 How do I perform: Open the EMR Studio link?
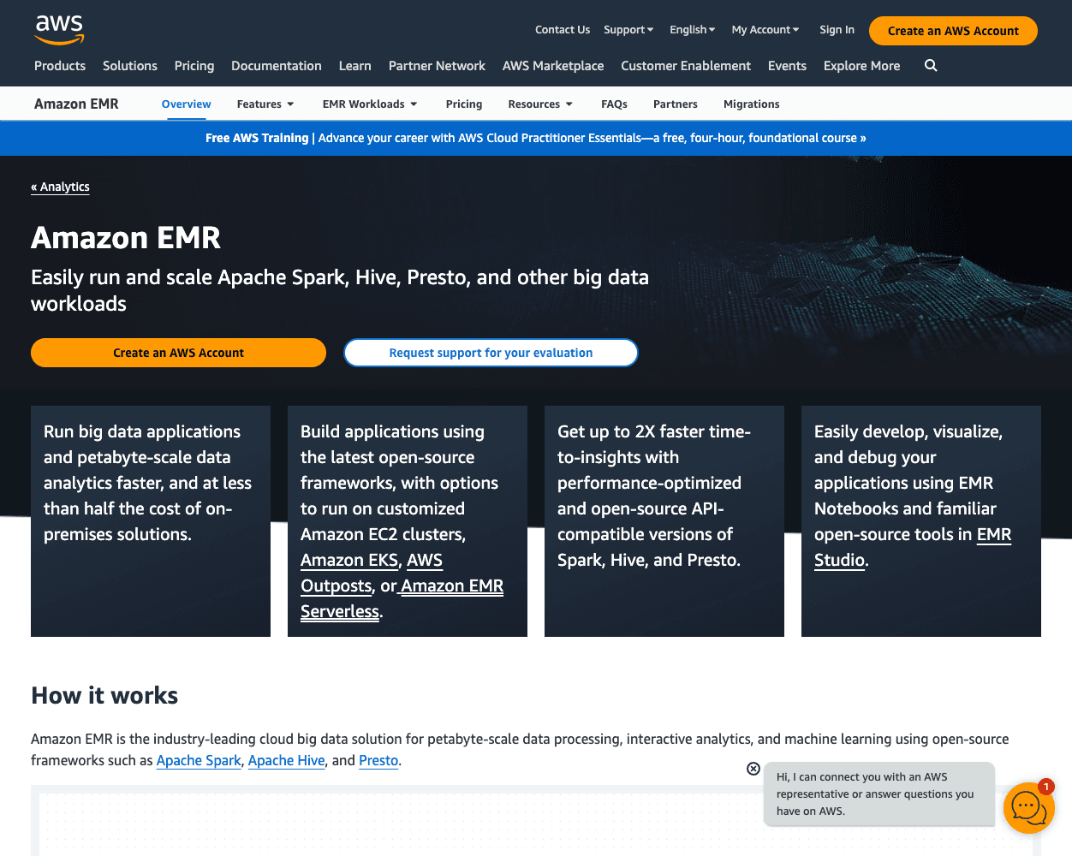click(x=913, y=547)
